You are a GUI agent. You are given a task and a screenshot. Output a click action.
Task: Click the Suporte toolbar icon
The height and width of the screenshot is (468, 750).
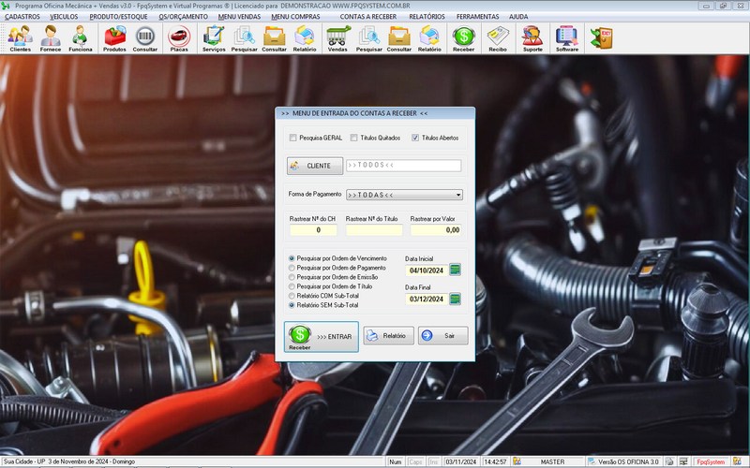click(x=532, y=37)
